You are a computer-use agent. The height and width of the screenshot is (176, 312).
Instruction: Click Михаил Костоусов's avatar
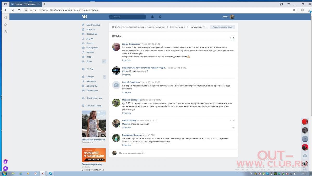[116, 102]
